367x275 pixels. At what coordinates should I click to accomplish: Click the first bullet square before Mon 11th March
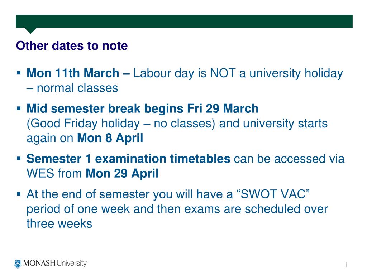(19, 73)
